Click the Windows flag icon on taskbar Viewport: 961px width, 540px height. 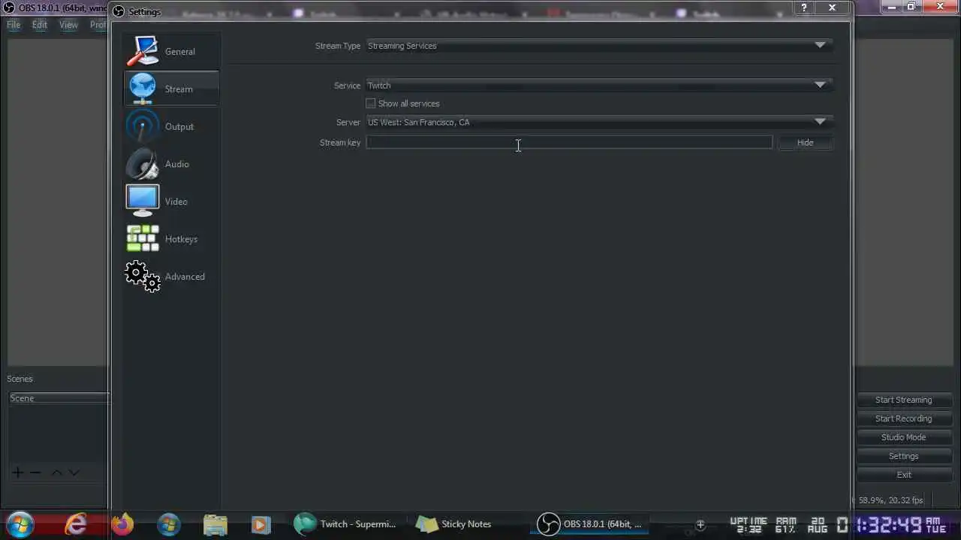(169, 523)
